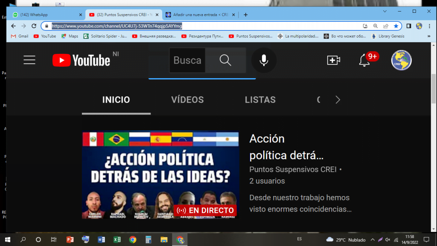Viewport: 437px width, 246px height.
Task: Click the YouTube search magnifier button
Action: click(225, 60)
